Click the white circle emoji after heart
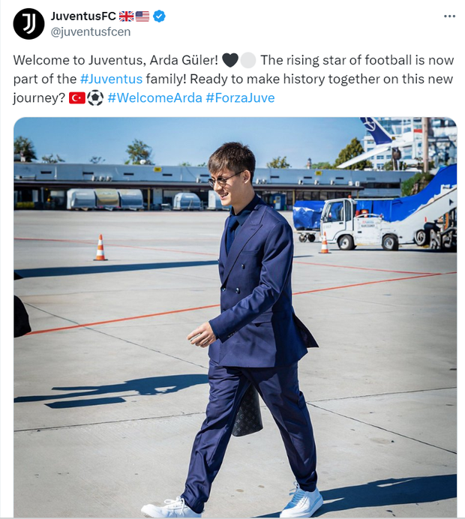This screenshot has width=465, height=519. (248, 61)
